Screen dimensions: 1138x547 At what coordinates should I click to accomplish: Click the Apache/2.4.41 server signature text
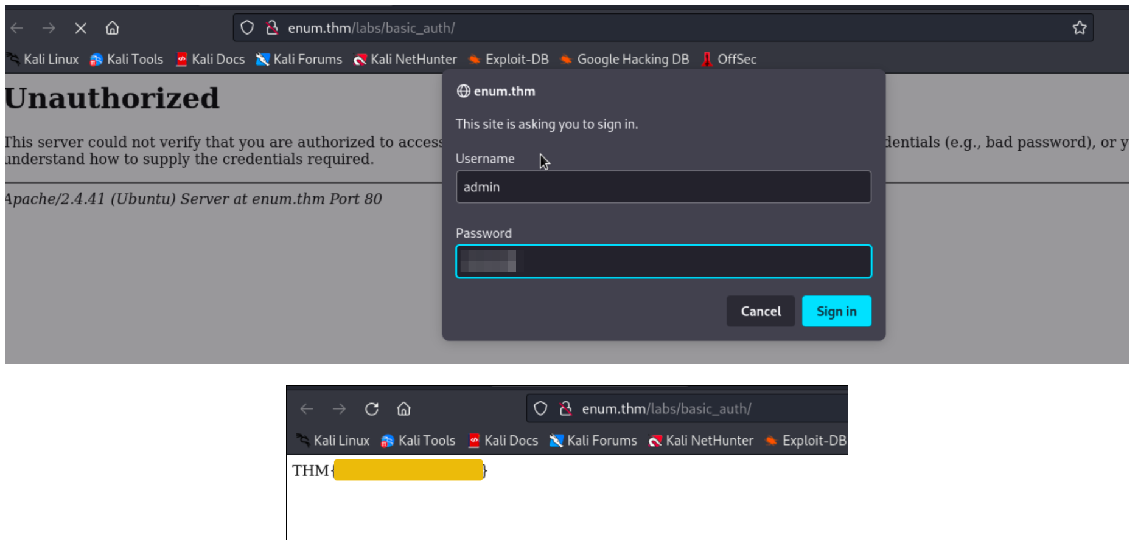193,199
